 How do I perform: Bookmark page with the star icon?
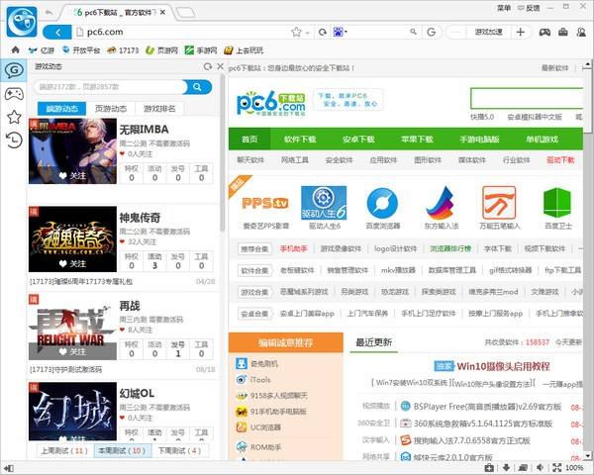(x=296, y=33)
